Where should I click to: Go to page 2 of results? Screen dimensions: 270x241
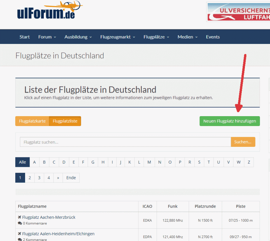(30, 178)
